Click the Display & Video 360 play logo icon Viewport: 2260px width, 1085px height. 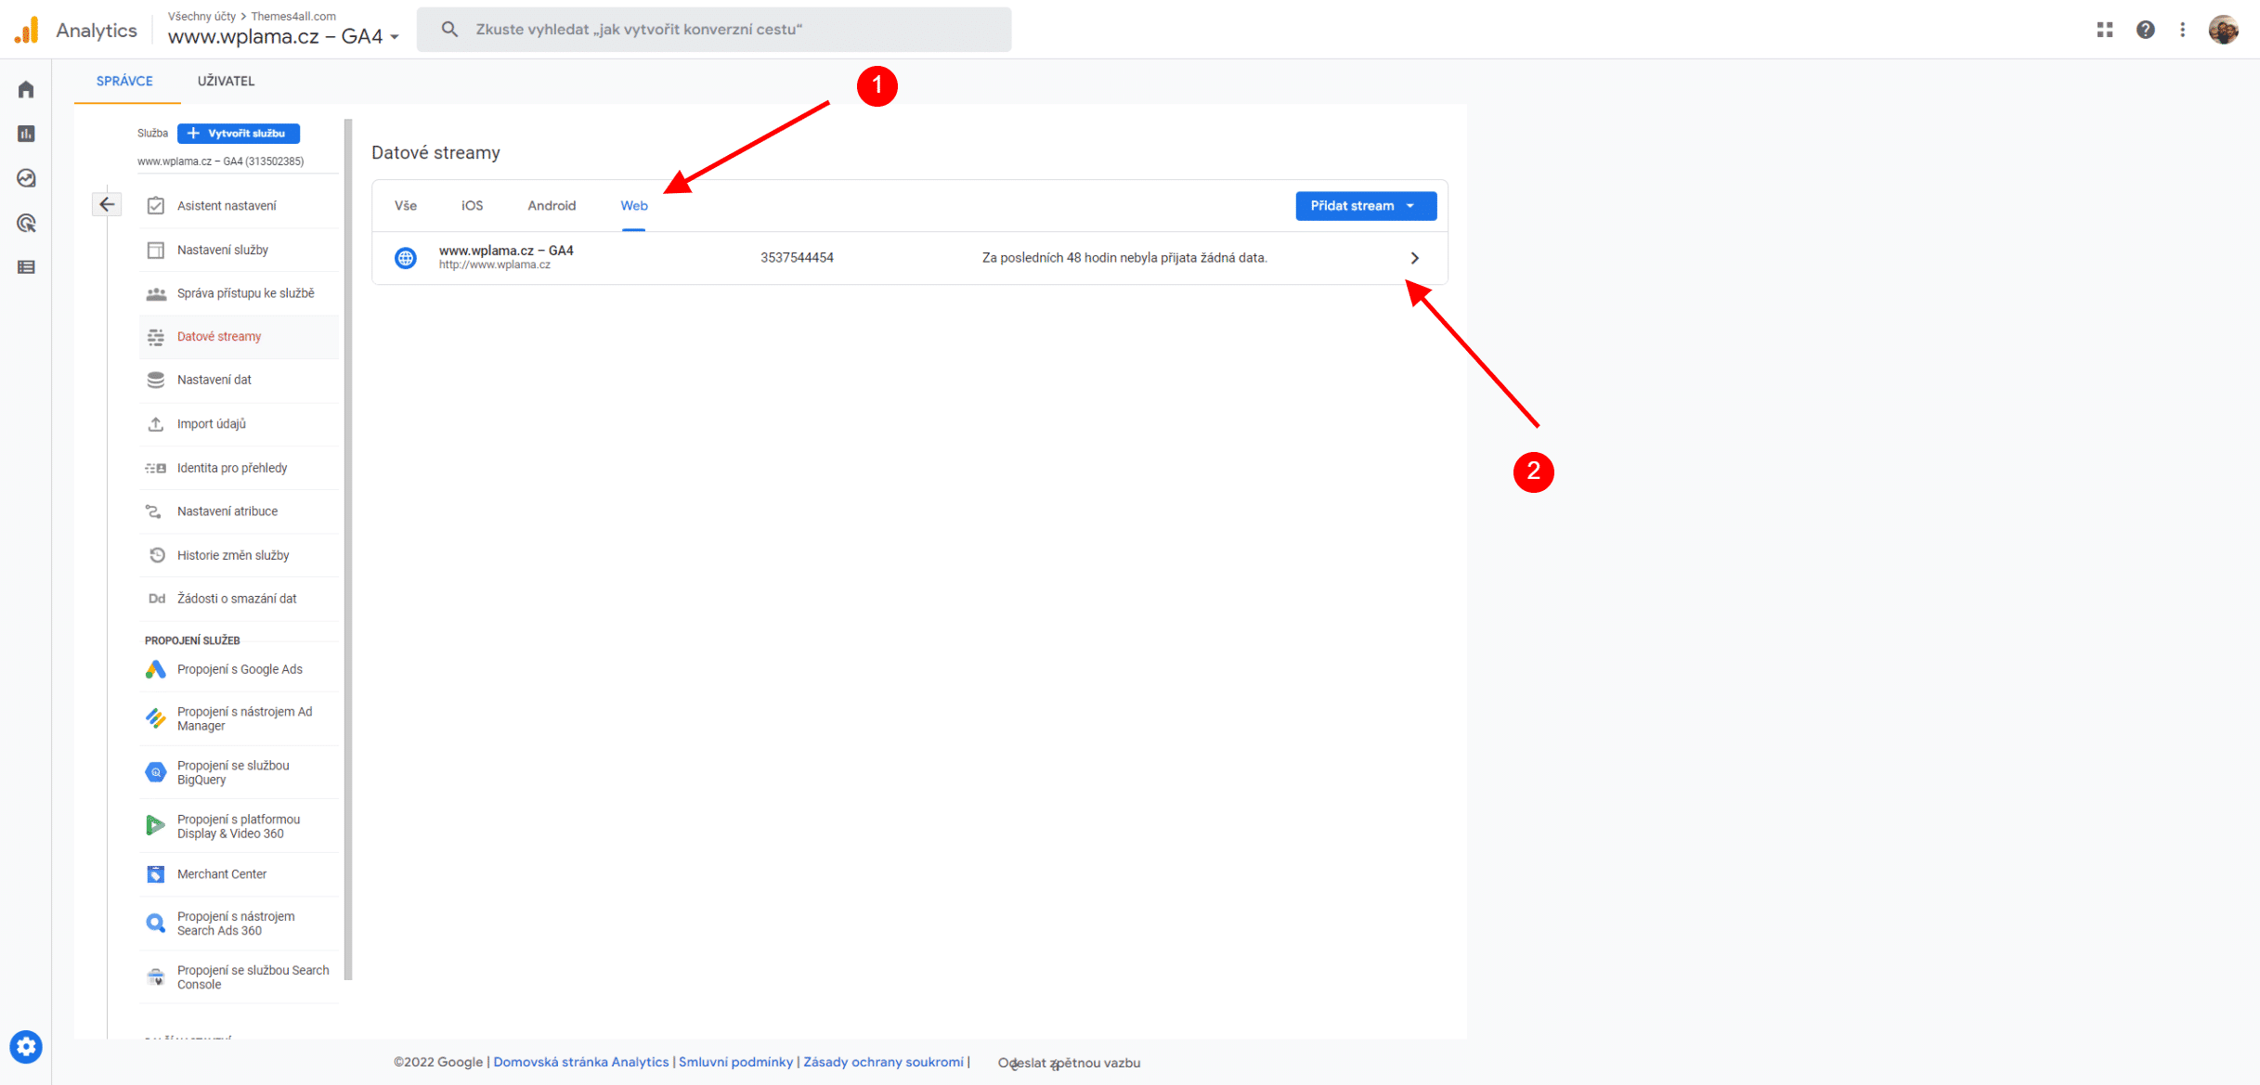155,826
